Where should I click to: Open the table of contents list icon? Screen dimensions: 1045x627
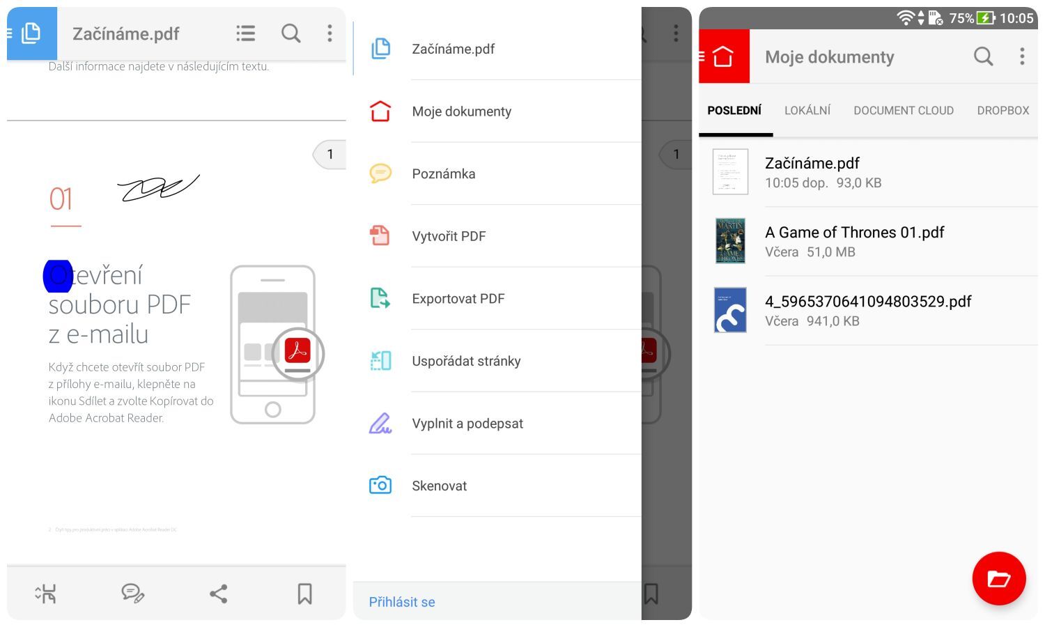click(245, 33)
